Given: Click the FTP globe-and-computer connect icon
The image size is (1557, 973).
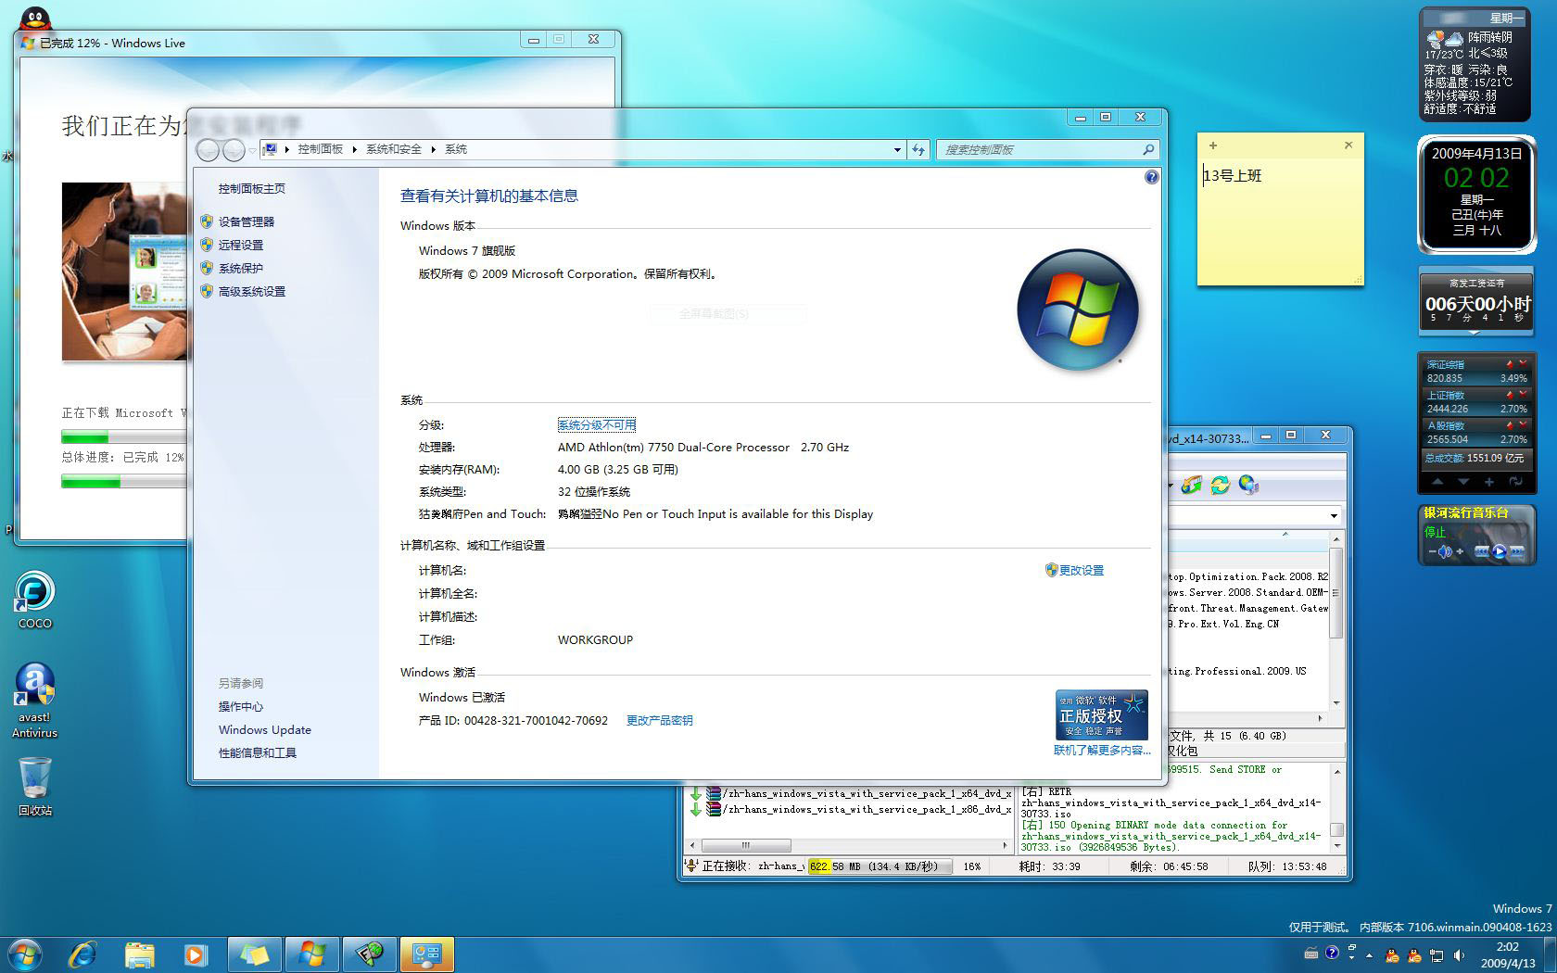Looking at the screenshot, I should click(1248, 485).
